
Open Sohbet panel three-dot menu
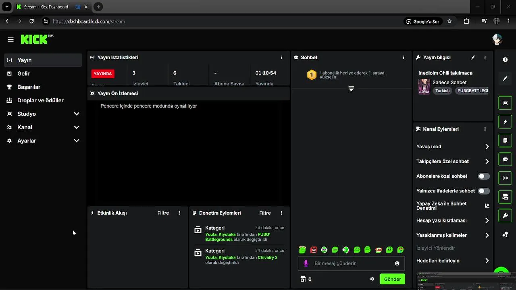404,58
